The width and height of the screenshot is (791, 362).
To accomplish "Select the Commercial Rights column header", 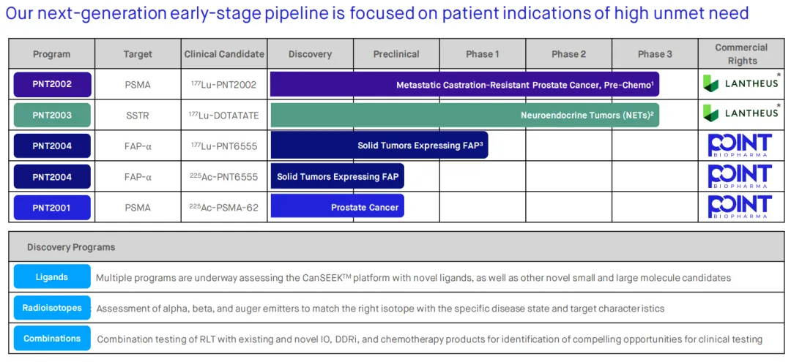I will pos(741,54).
